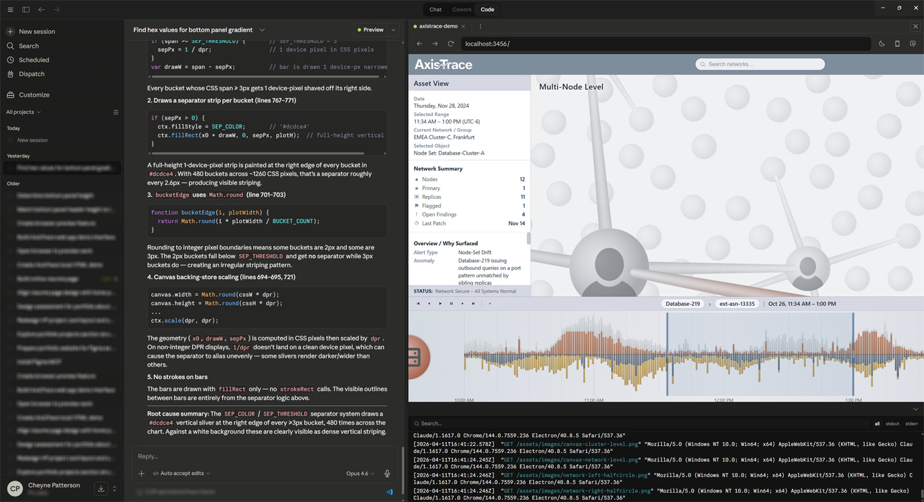Click the red half-circle network node icon
Image resolution: width=924 pixels, height=502 pixels.
point(418,357)
